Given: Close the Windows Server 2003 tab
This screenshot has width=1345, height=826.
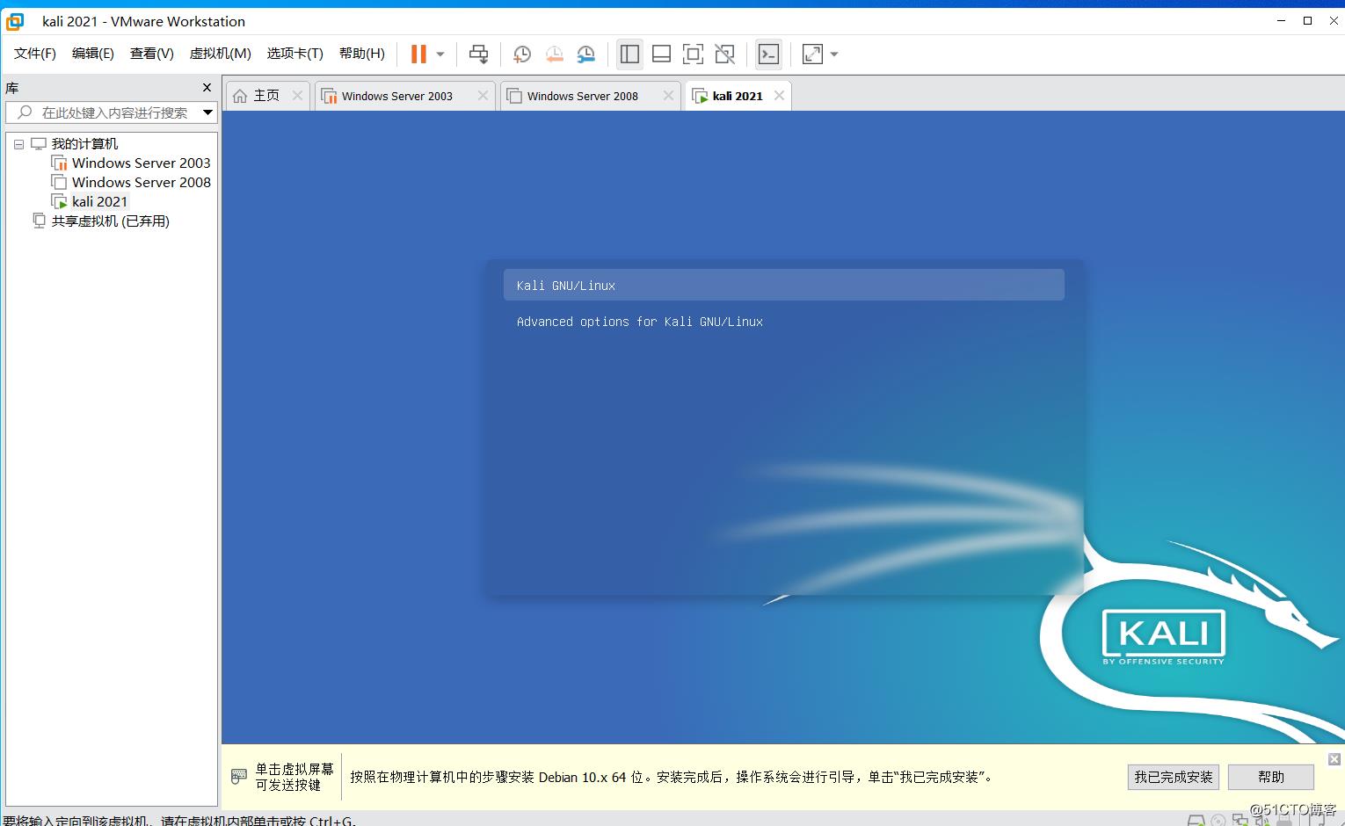Looking at the screenshot, I should (483, 96).
